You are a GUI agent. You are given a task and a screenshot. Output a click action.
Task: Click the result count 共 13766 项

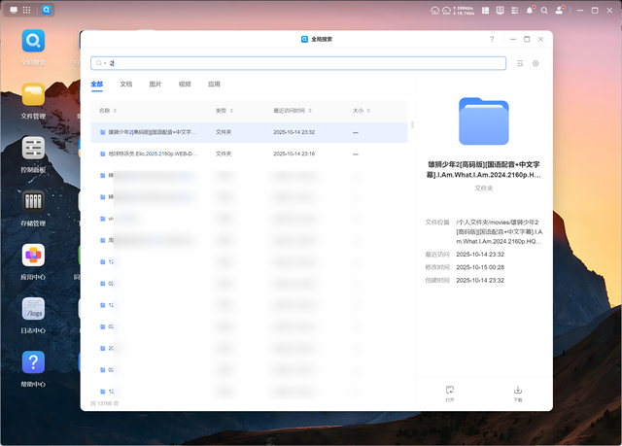(105, 403)
